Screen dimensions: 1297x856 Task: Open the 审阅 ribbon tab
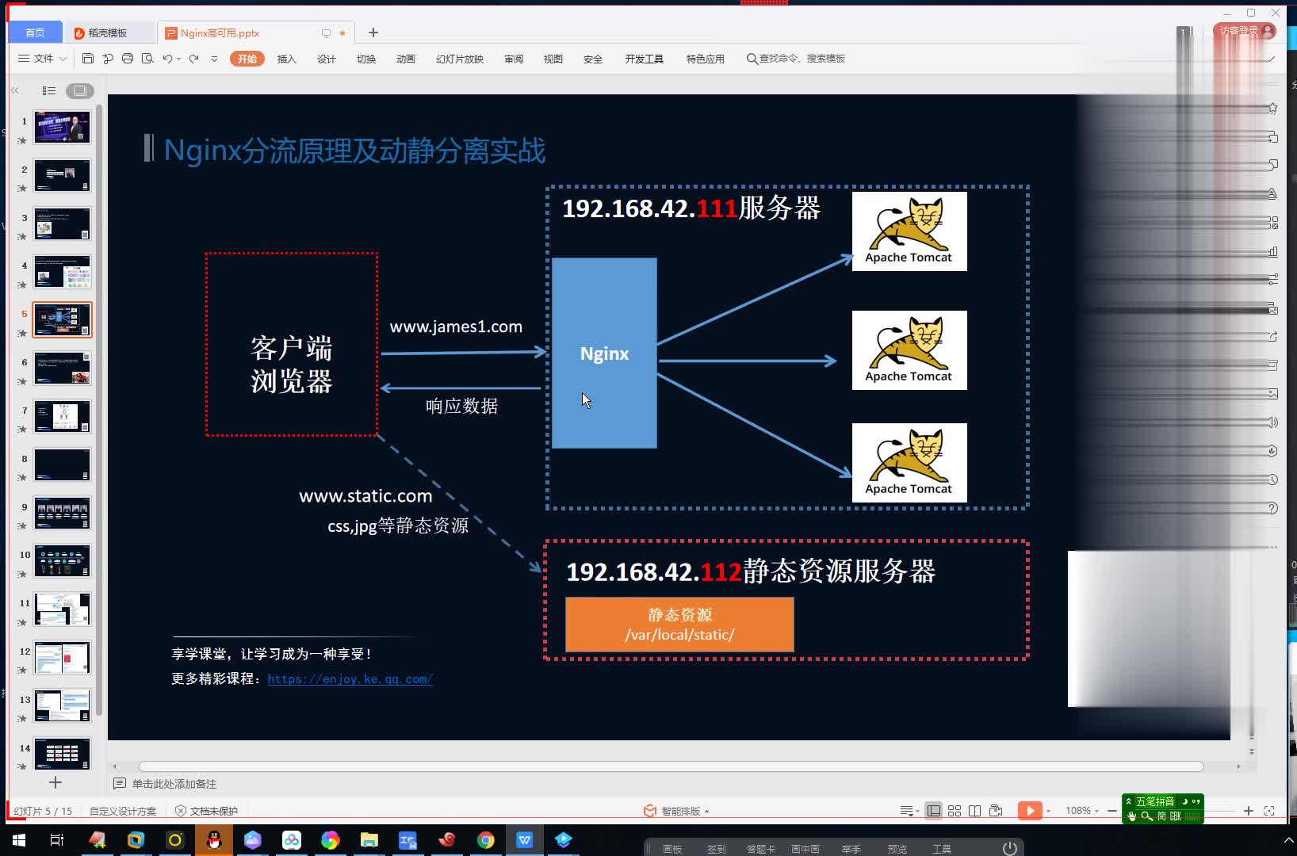pyautogui.click(x=514, y=59)
